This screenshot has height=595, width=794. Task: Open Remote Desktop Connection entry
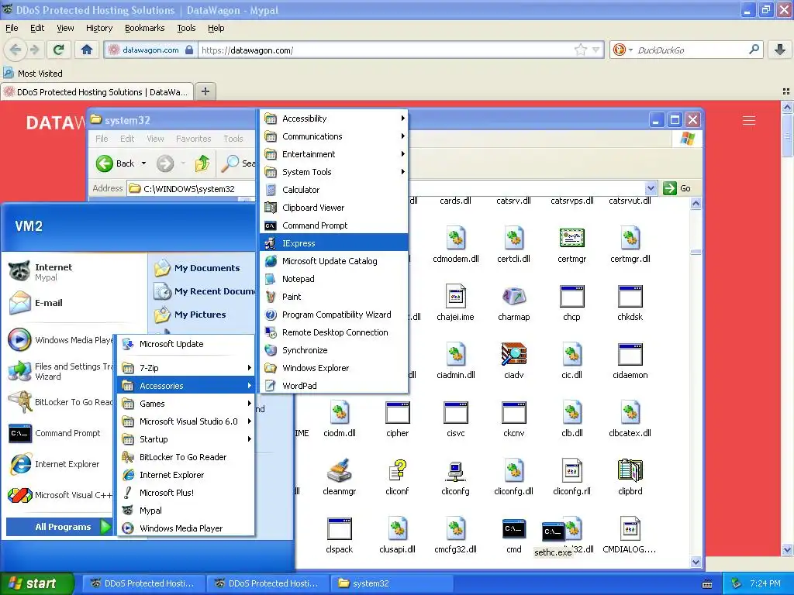(x=333, y=332)
